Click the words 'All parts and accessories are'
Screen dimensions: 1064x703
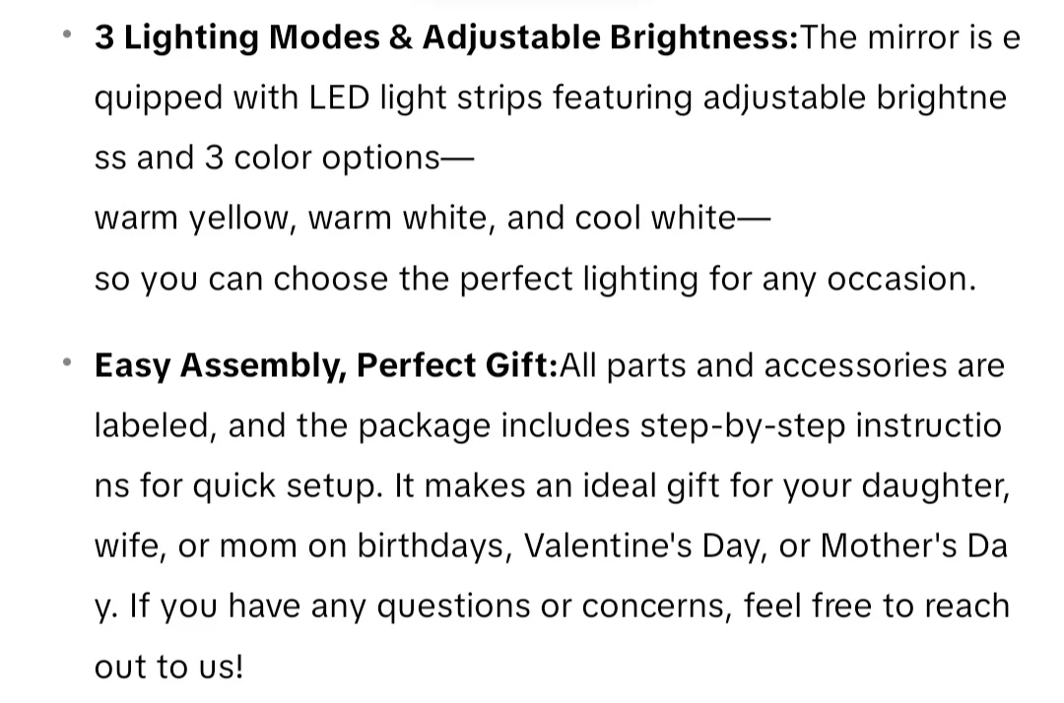(x=781, y=366)
